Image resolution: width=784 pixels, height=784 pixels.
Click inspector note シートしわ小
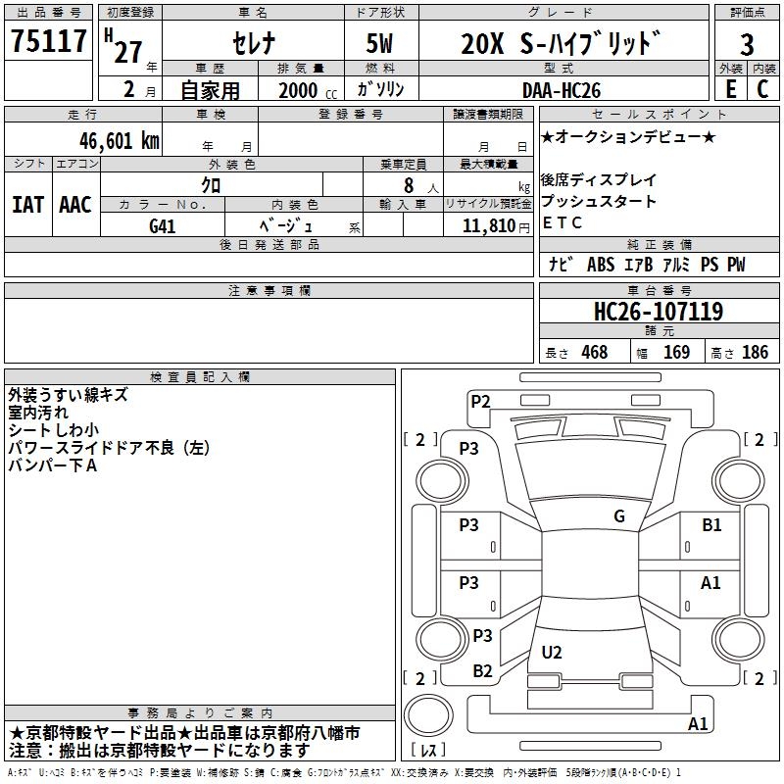(54, 430)
